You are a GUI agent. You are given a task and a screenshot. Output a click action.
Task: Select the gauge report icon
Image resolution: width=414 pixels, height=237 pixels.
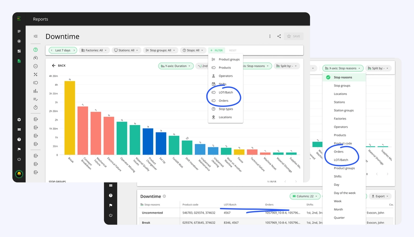point(36,58)
